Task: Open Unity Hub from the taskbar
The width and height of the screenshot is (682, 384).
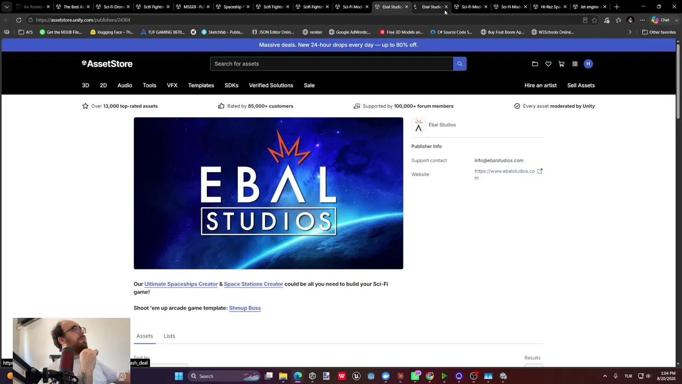Action: pyautogui.click(x=312, y=376)
